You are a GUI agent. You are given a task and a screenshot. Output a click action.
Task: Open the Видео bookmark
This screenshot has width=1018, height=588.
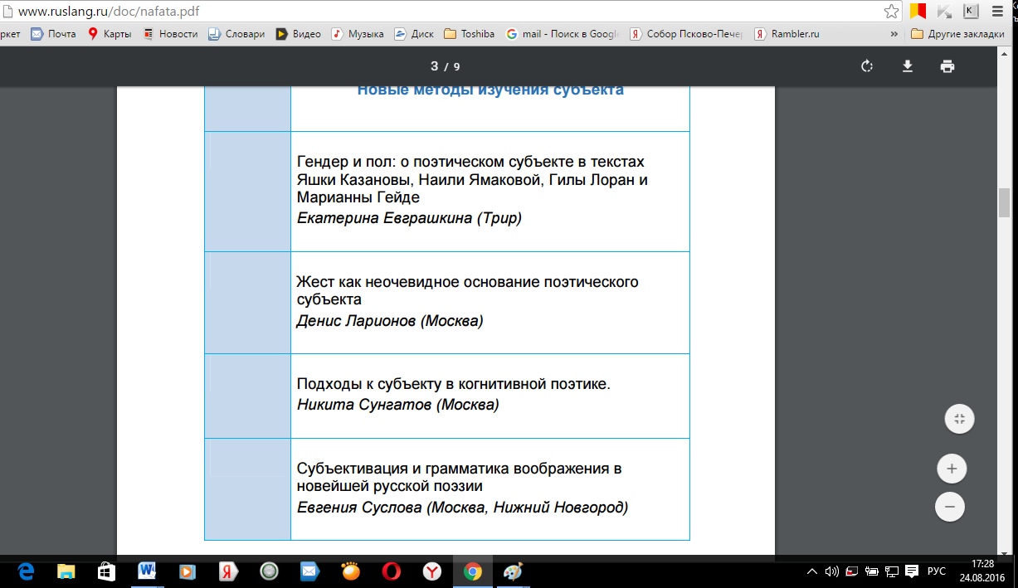(x=298, y=34)
